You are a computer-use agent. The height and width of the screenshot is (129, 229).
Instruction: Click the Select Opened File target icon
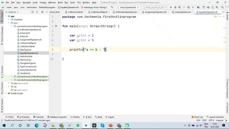tap(33, 12)
